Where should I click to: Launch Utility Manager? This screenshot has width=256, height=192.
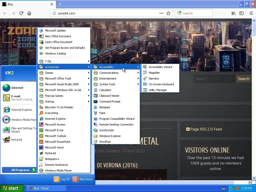[160, 90]
